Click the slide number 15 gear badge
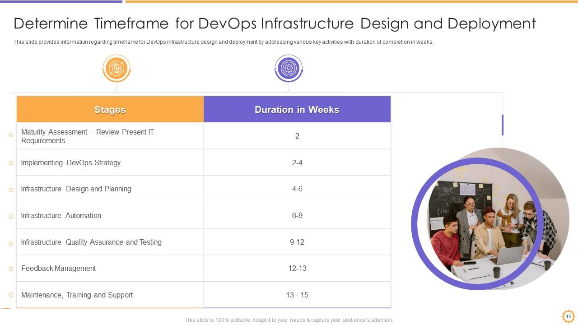 tap(568, 316)
